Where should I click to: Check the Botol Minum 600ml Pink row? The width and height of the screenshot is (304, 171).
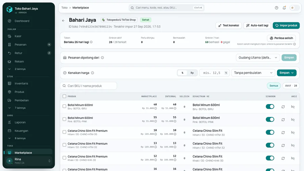pos(65,119)
